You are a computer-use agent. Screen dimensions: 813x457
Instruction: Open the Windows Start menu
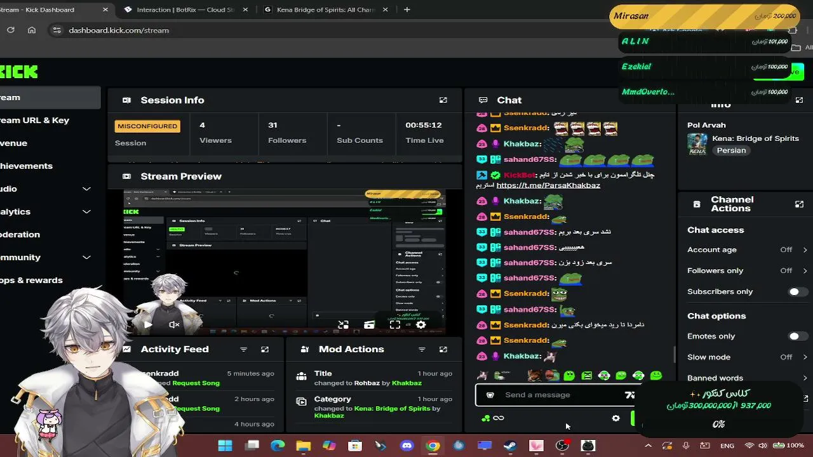[x=225, y=446]
